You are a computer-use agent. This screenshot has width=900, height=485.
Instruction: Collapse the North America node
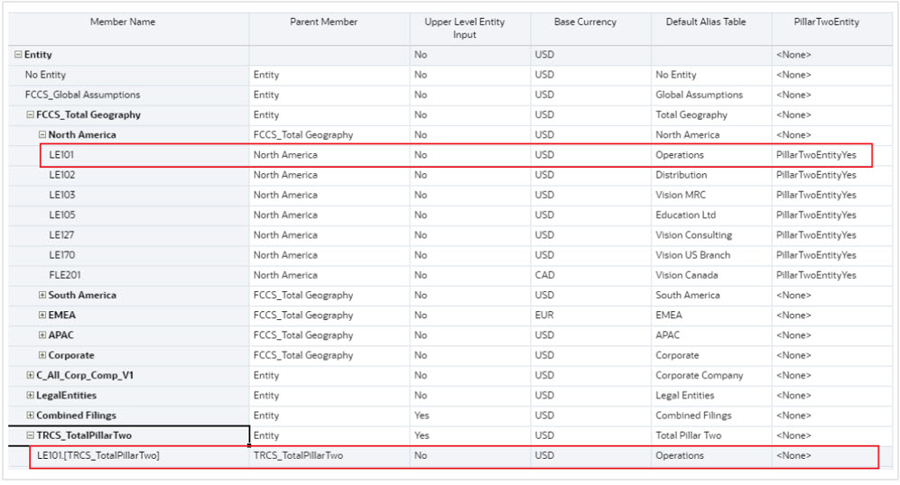point(42,134)
